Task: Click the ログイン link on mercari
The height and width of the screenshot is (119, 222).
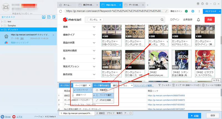Action: 175,20
